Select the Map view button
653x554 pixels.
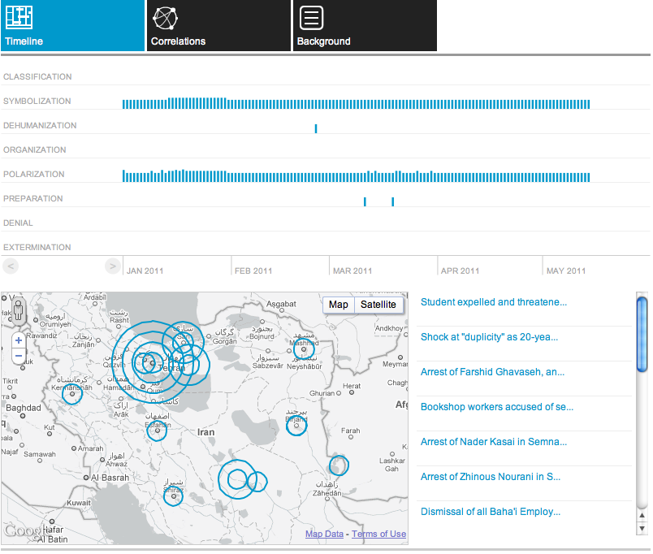coord(339,305)
